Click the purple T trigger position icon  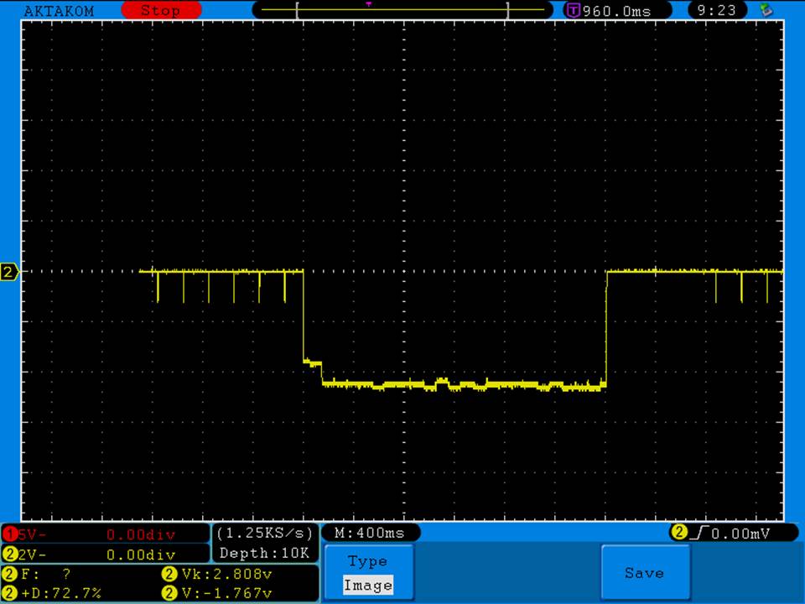tap(574, 10)
